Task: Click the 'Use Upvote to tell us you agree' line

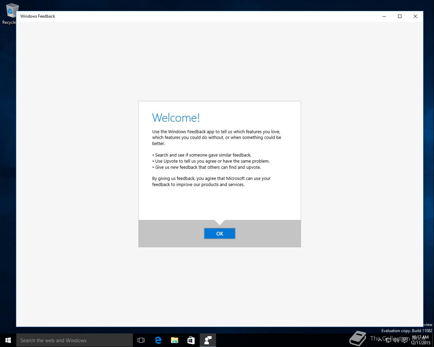Action: pyautogui.click(x=211, y=161)
